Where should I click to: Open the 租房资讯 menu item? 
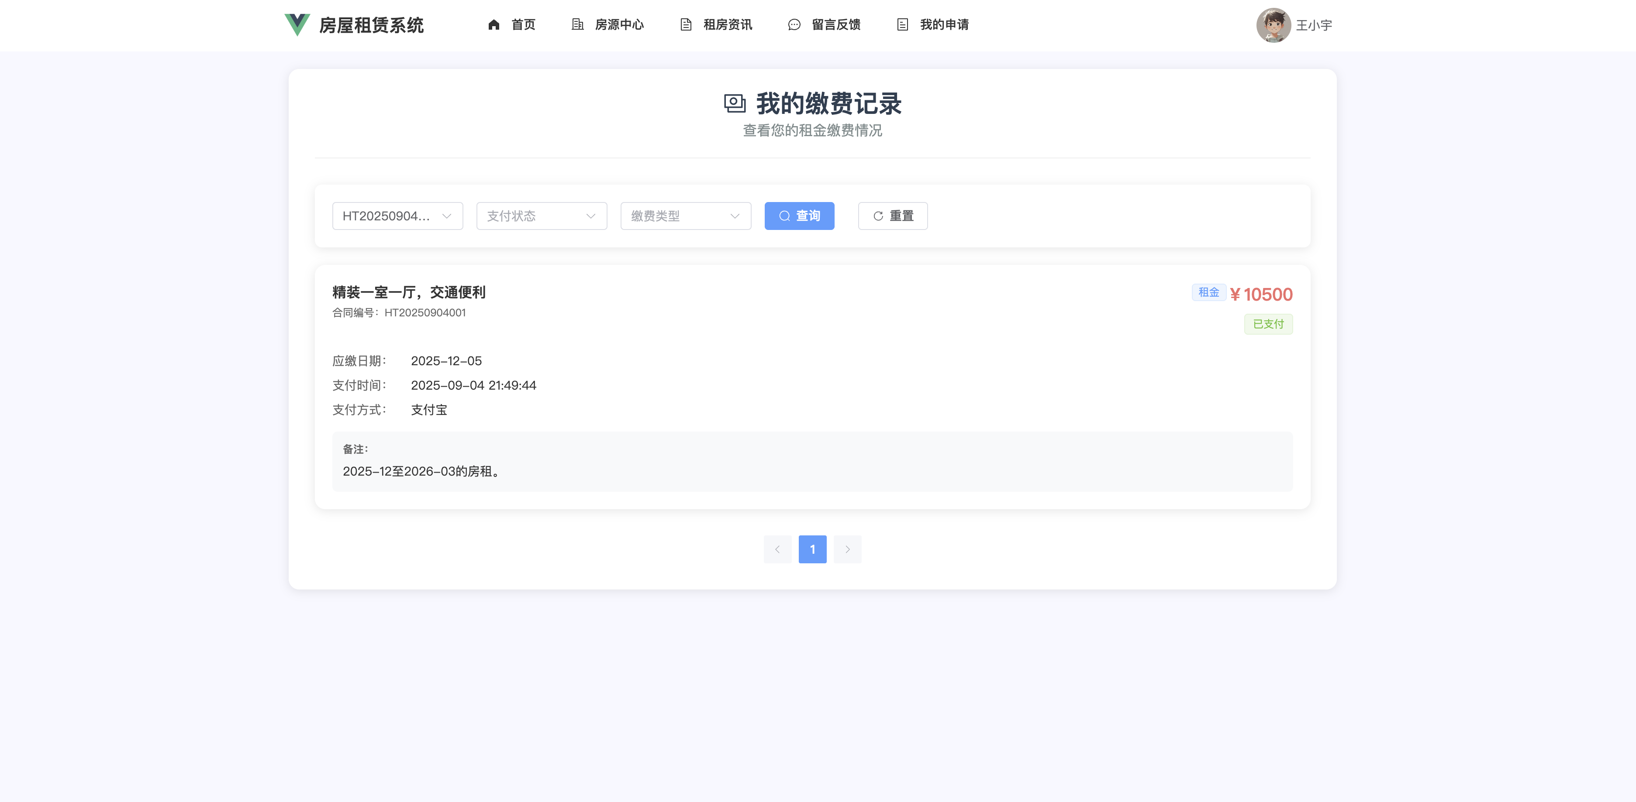(728, 25)
